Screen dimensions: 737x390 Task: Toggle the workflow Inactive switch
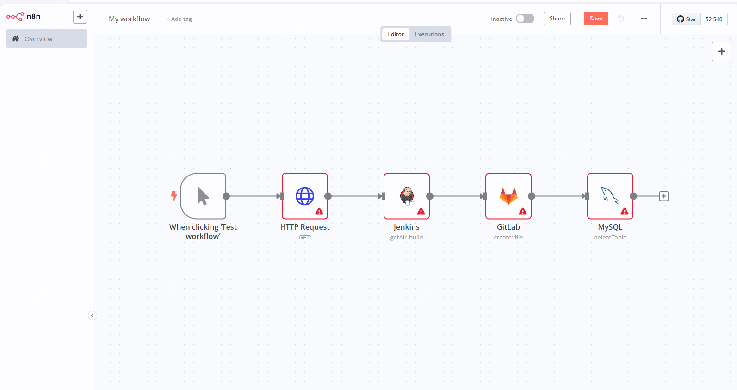point(525,19)
